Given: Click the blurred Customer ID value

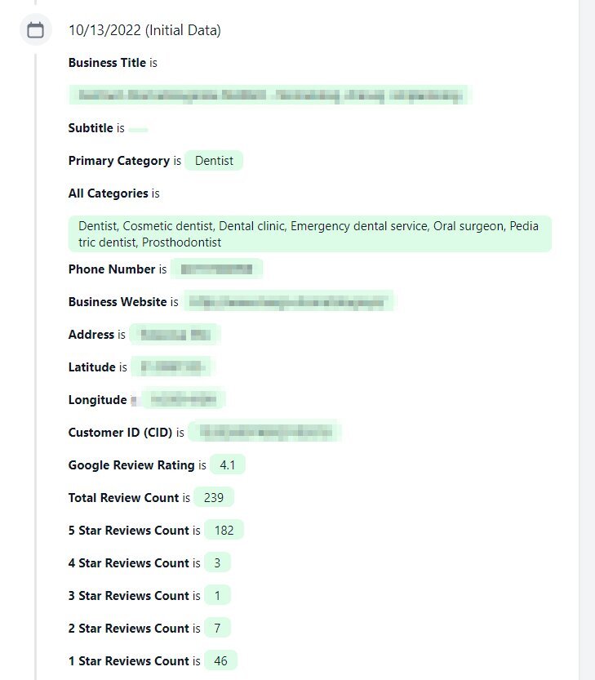Looking at the screenshot, I should click(x=265, y=433).
